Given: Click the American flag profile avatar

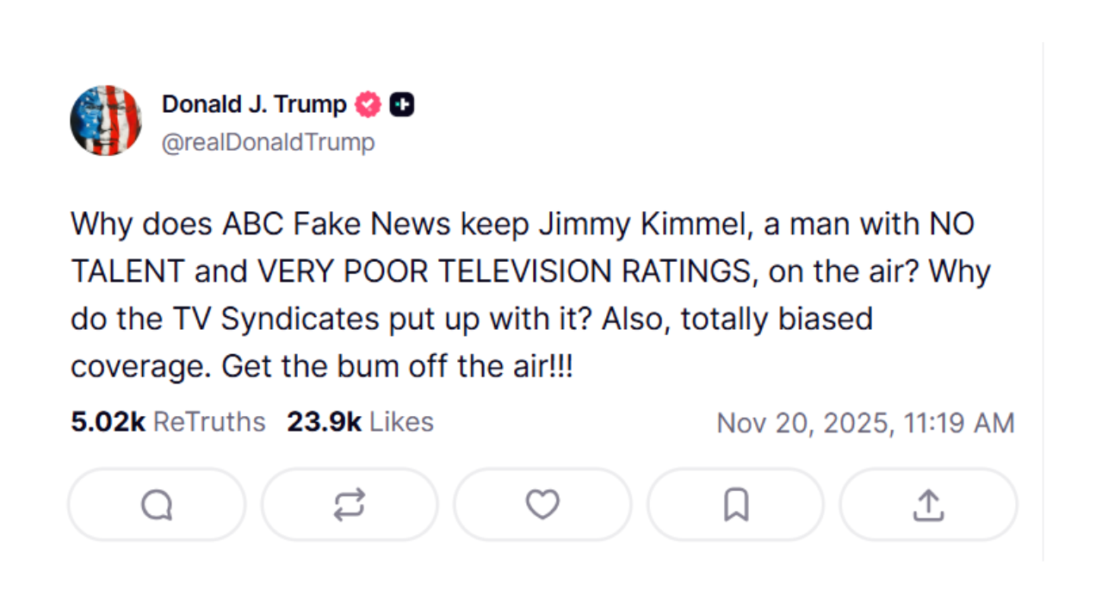Looking at the screenshot, I should [x=107, y=121].
